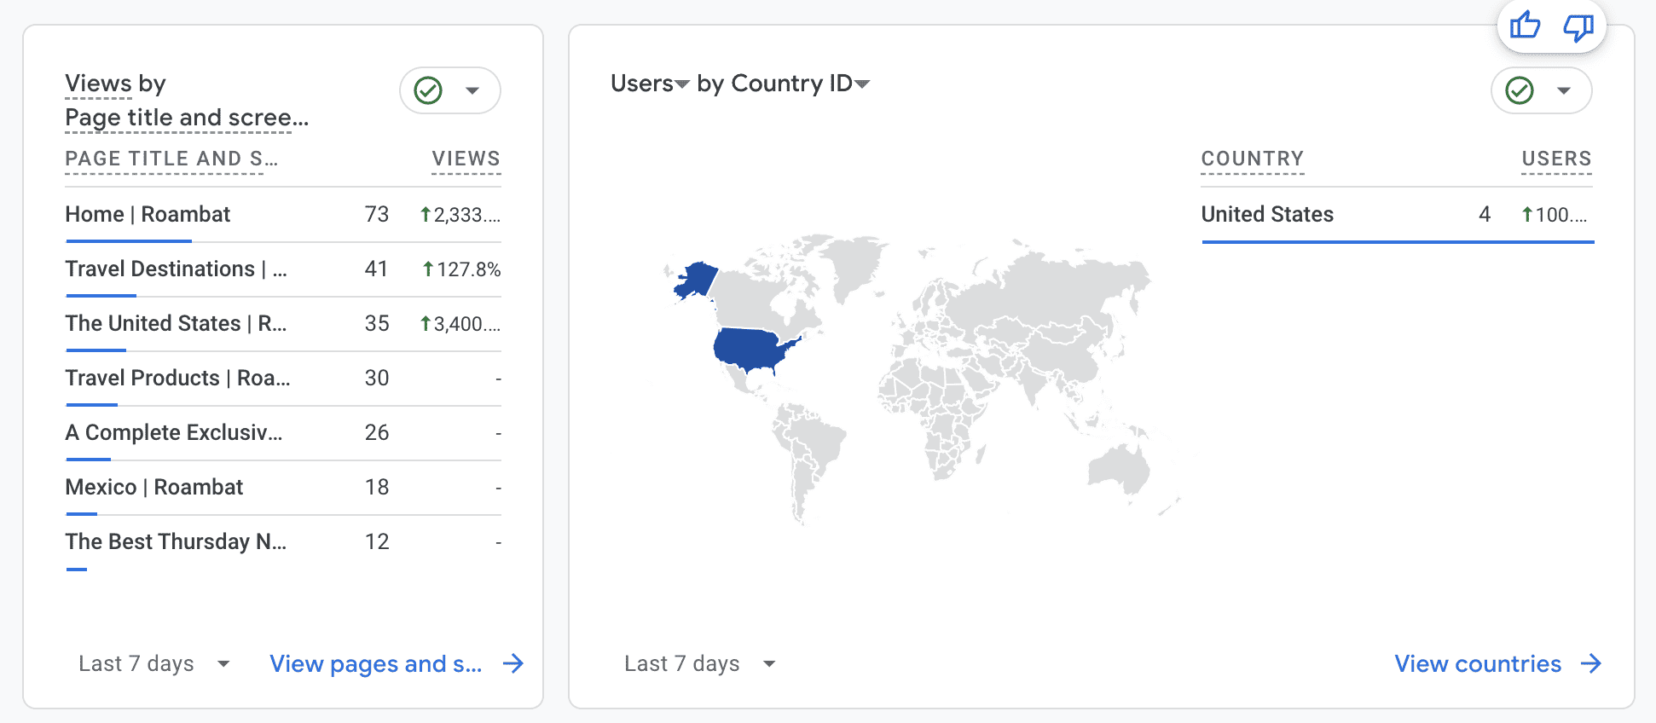Click the Views column header
Viewport: 1656px width, 723px height.
[x=466, y=159]
